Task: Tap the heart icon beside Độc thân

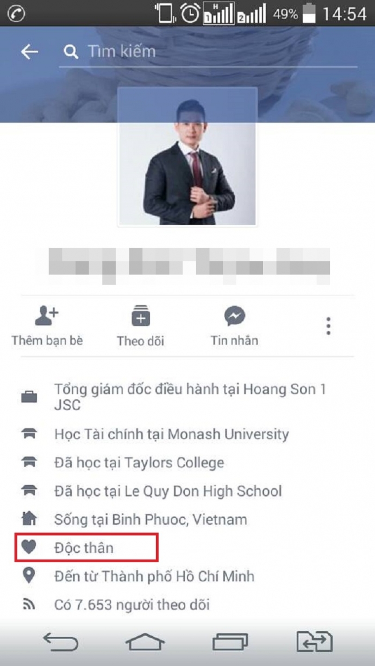Action: [28, 548]
